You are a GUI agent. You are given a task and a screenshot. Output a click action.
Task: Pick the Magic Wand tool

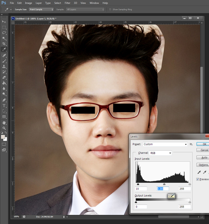4,39
